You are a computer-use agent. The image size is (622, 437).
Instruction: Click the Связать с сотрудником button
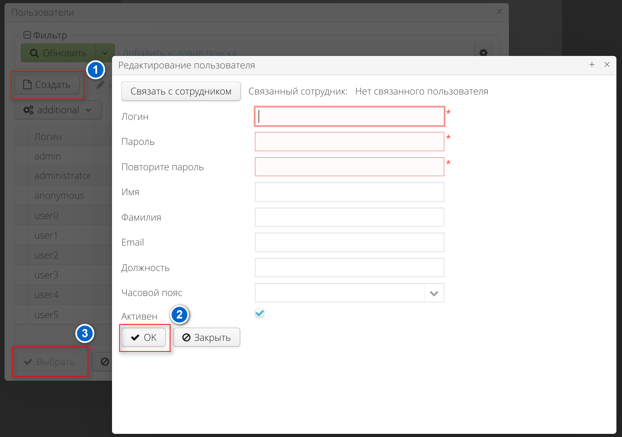[181, 91]
